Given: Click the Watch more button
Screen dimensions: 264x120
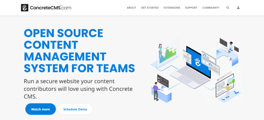Looking at the screenshot, I should click(x=40, y=109).
